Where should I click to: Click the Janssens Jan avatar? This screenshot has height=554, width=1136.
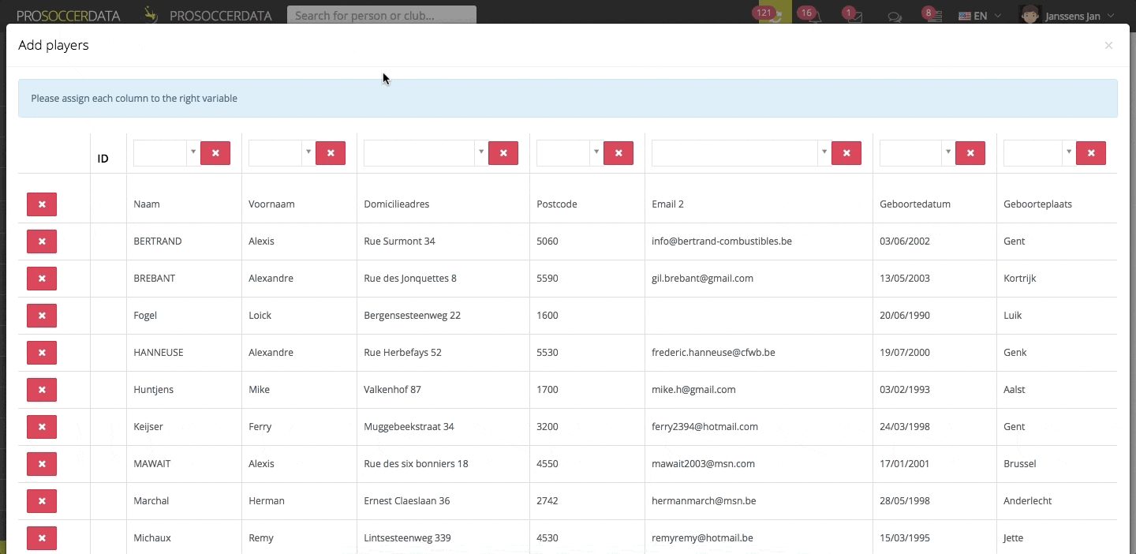pyautogui.click(x=1029, y=15)
